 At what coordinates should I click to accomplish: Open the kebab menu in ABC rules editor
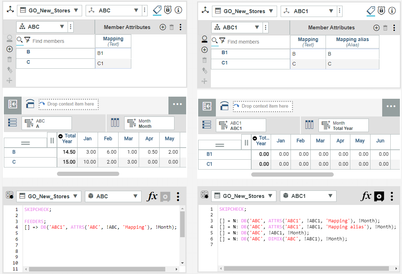[x=178, y=196]
